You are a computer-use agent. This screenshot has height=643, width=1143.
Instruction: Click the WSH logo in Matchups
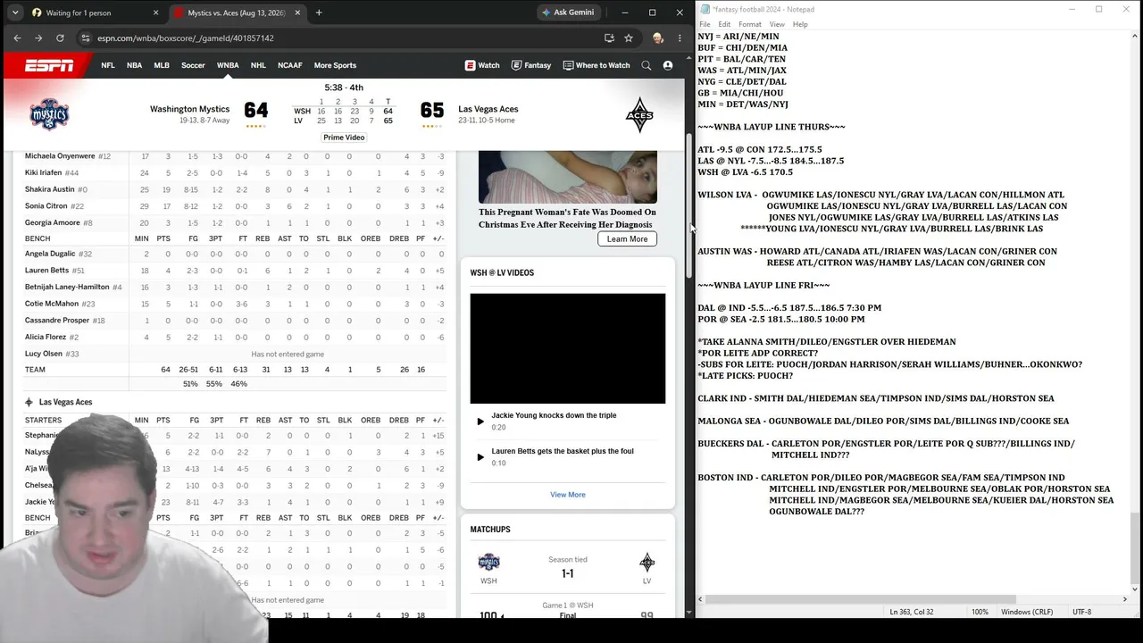tap(488, 563)
